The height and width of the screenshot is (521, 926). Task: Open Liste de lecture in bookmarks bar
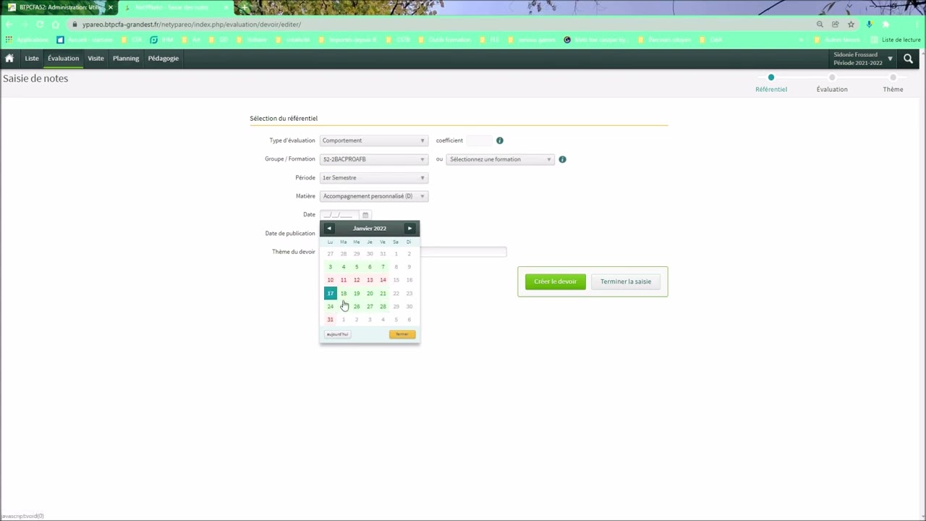point(896,40)
